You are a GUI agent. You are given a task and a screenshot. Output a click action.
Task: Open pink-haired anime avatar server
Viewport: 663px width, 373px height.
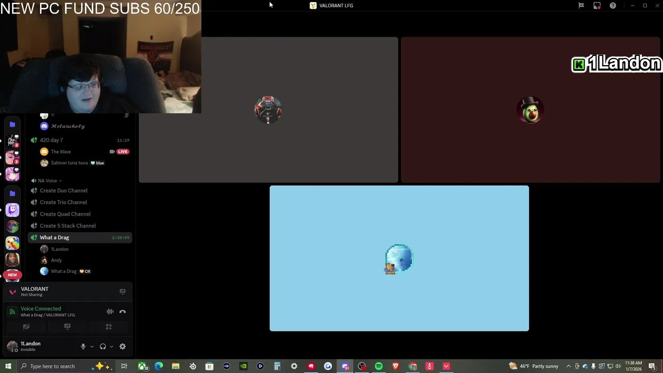(12, 174)
